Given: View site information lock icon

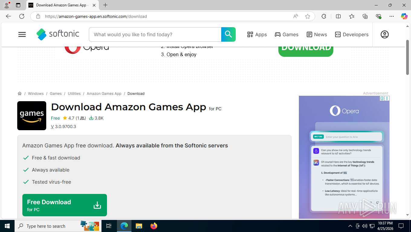Looking at the screenshot, I should 38,16.
